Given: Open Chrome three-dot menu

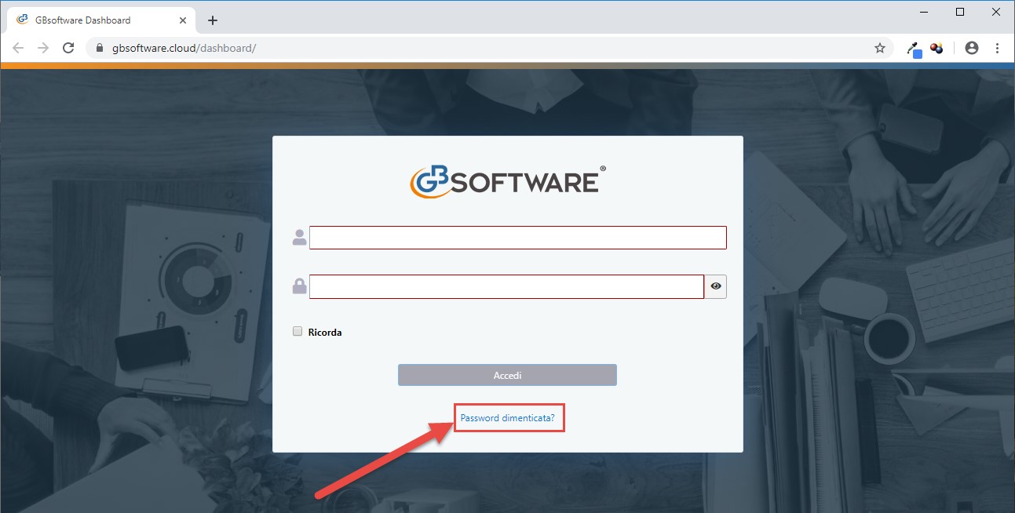Looking at the screenshot, I should (x=997, y=48).
